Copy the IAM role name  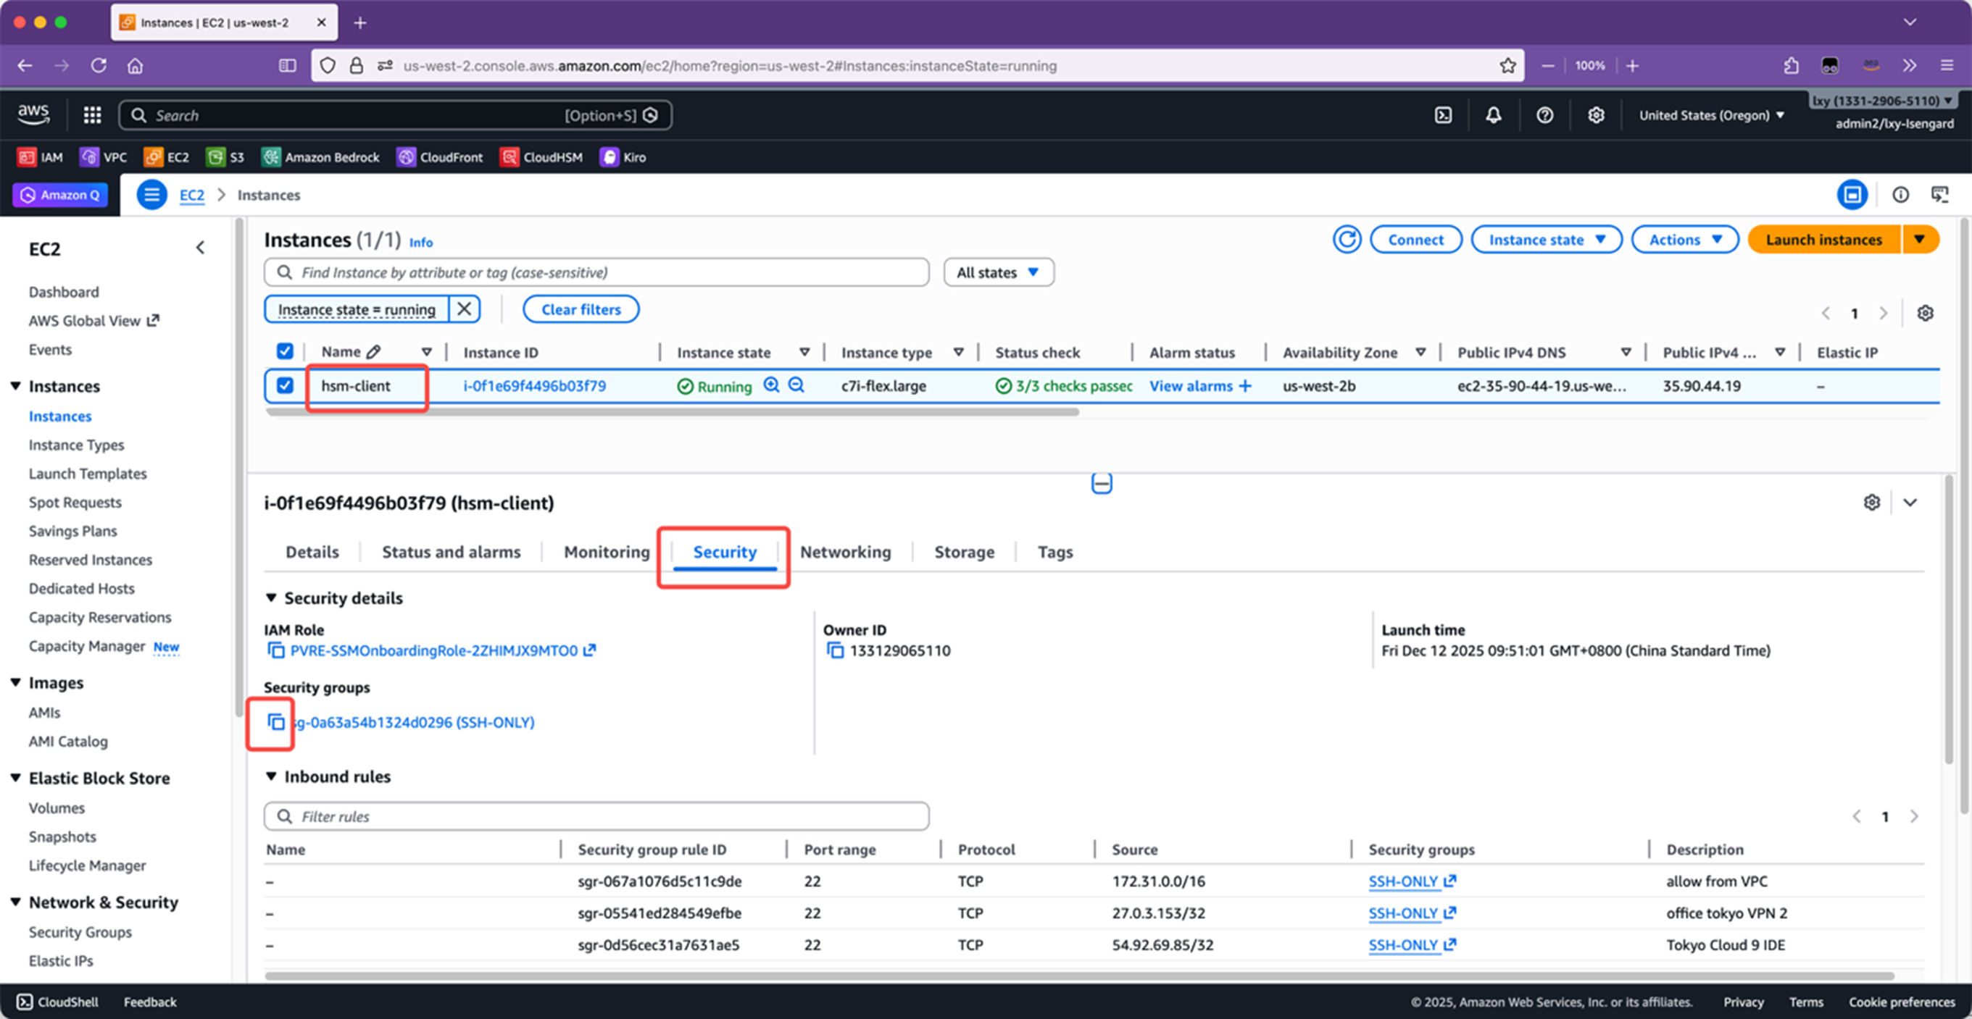275,651
